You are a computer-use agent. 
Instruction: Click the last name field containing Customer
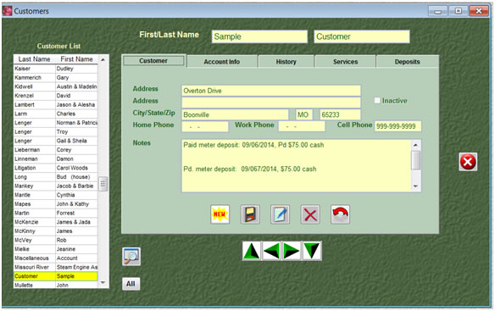(x=362, y=36)
